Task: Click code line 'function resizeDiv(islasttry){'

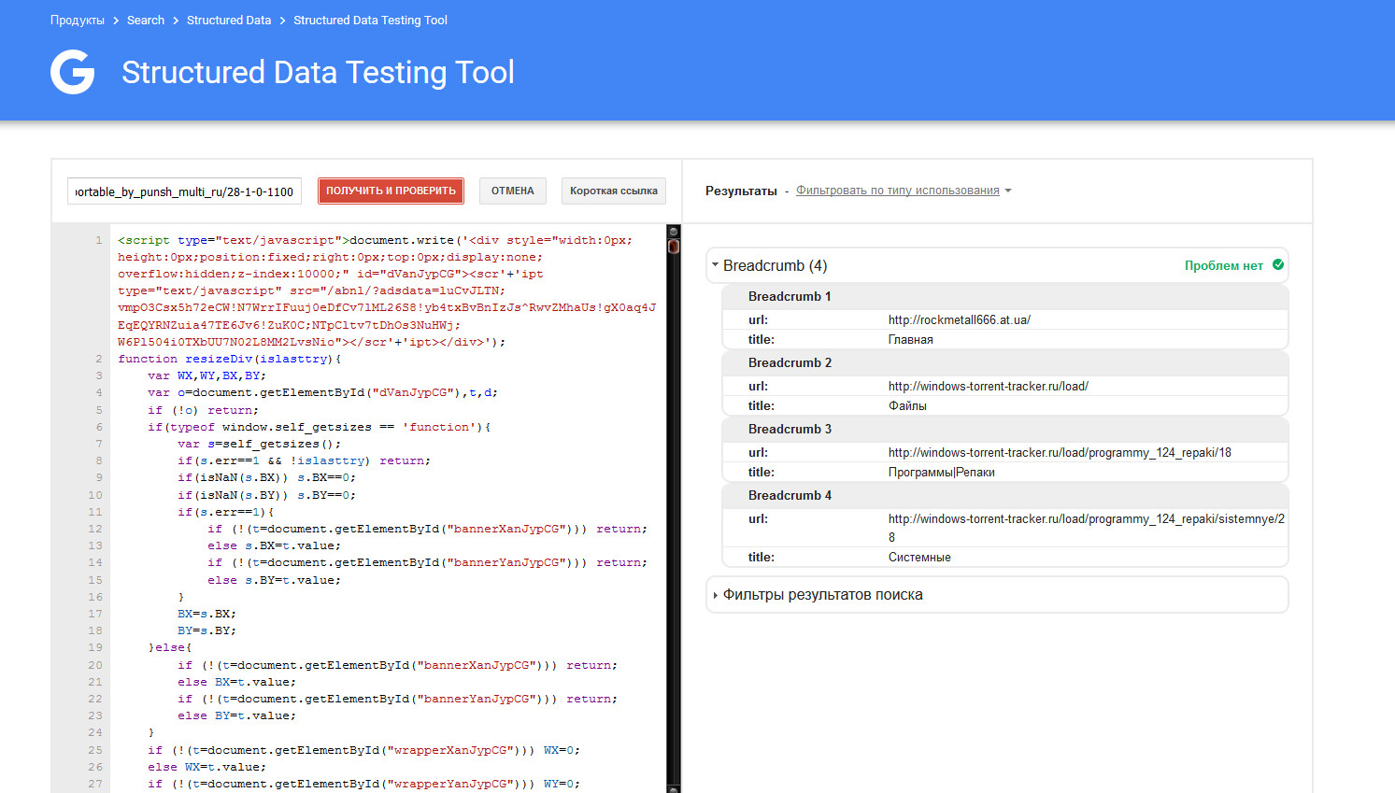Action: pos(230,359)
